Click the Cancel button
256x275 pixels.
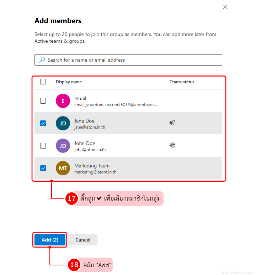coord(83,240)
